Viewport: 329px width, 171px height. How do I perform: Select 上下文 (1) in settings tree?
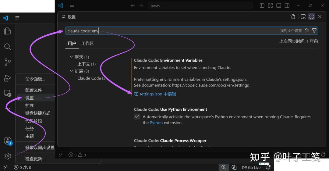[x=87, y=64]
